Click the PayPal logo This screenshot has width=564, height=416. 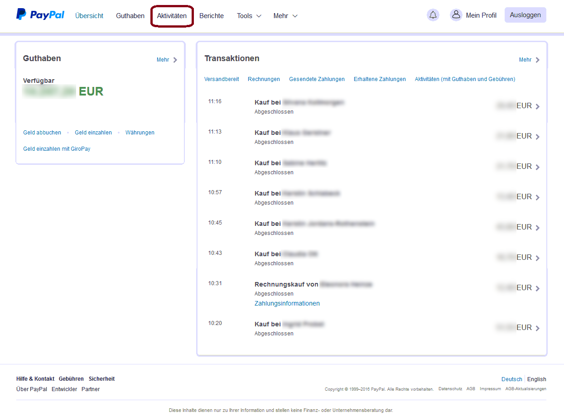pos(40,15)
